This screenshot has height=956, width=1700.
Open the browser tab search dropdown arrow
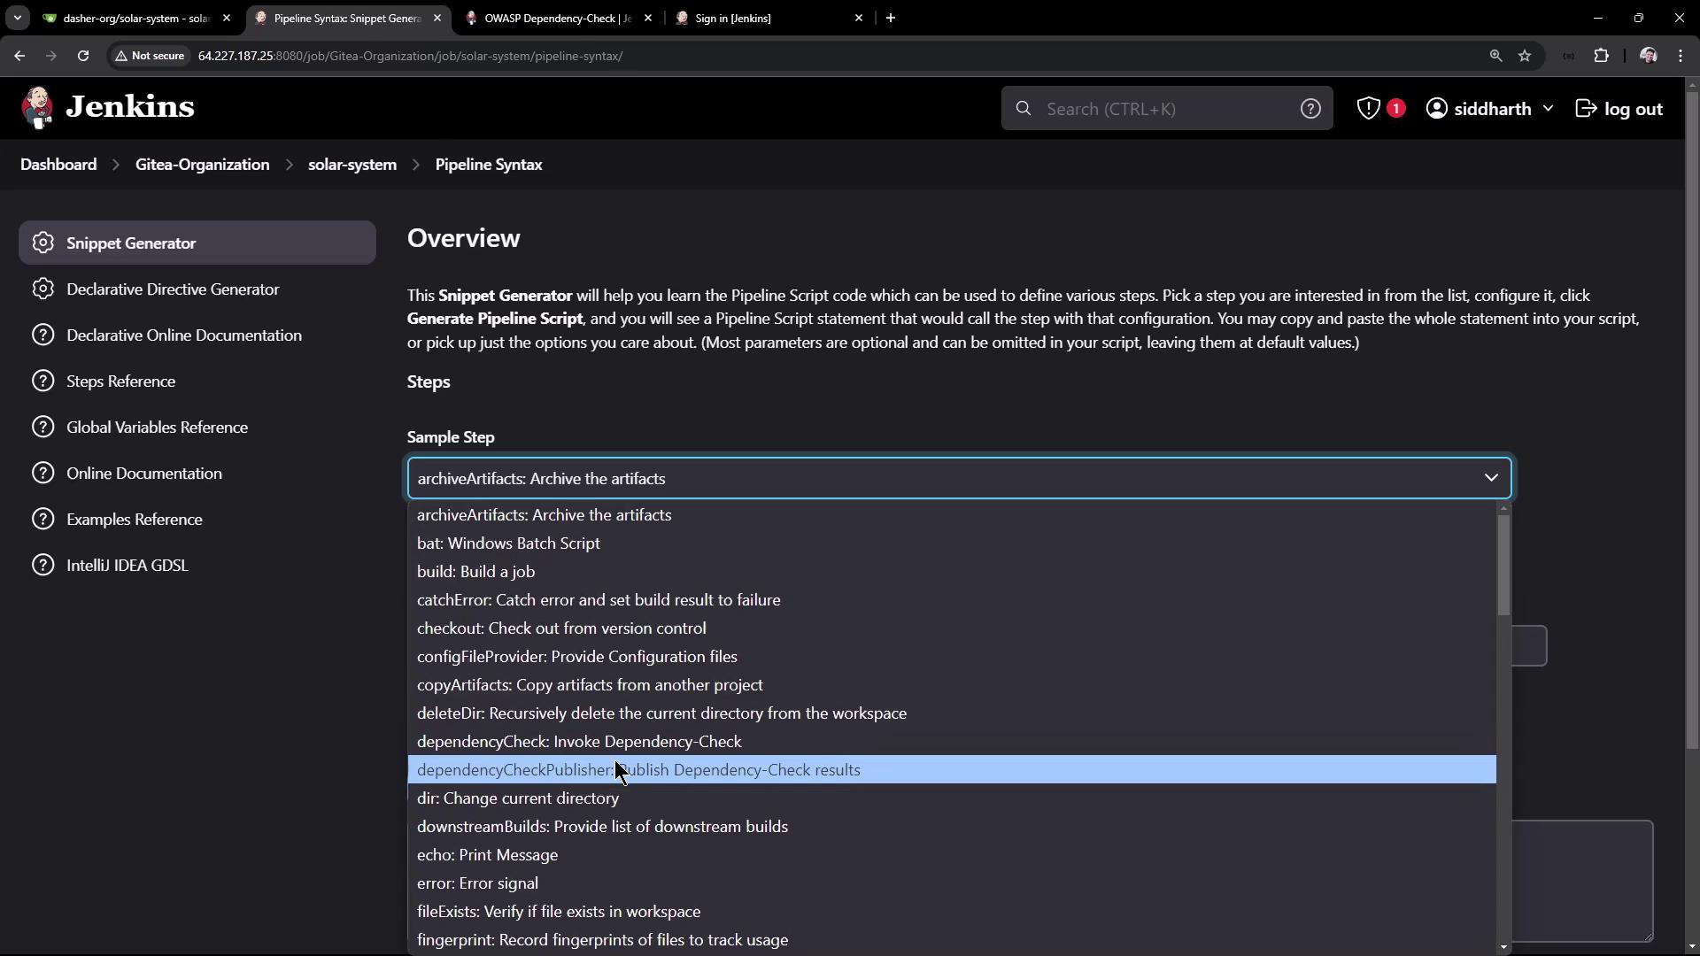(x=17, y=18)
